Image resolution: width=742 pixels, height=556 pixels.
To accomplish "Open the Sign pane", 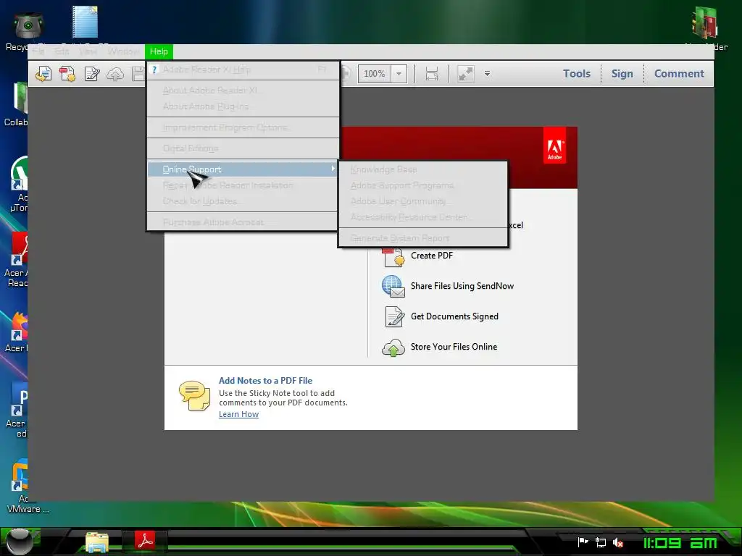I will tap(622, 74).
